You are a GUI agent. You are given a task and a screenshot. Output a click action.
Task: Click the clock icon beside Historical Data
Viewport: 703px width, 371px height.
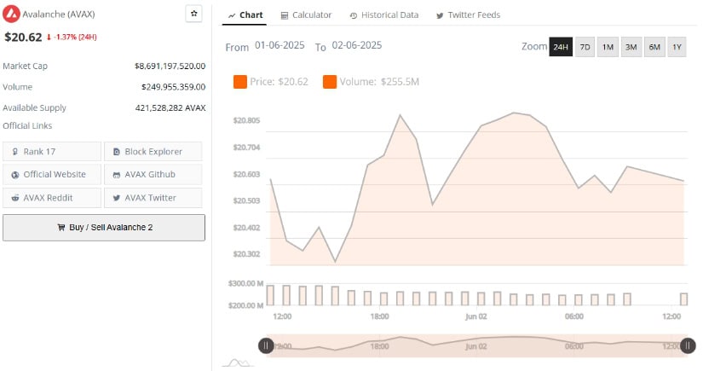point(354,15)
